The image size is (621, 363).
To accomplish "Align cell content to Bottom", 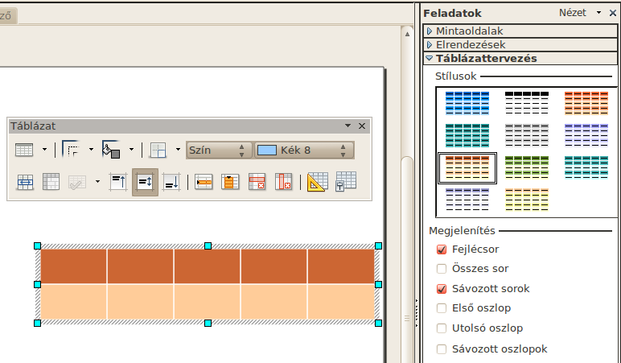I will pyautogui.click(x=172, y=182).
